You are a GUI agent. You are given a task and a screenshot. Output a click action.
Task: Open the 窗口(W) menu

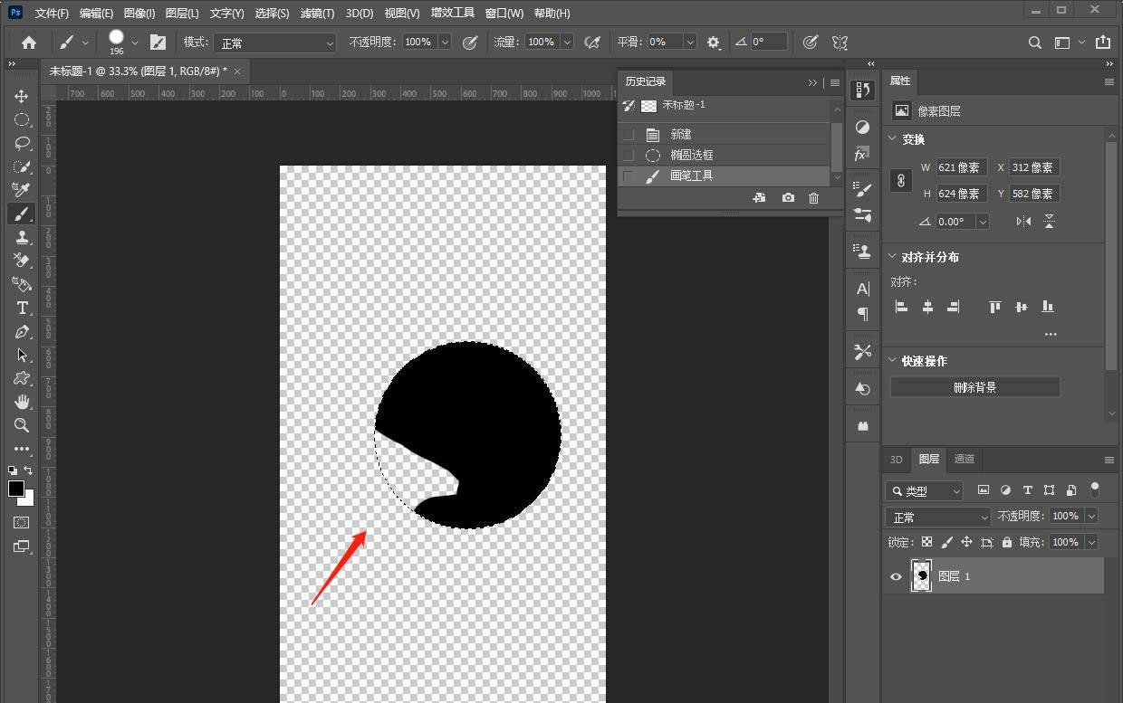[x=504, y=14]
